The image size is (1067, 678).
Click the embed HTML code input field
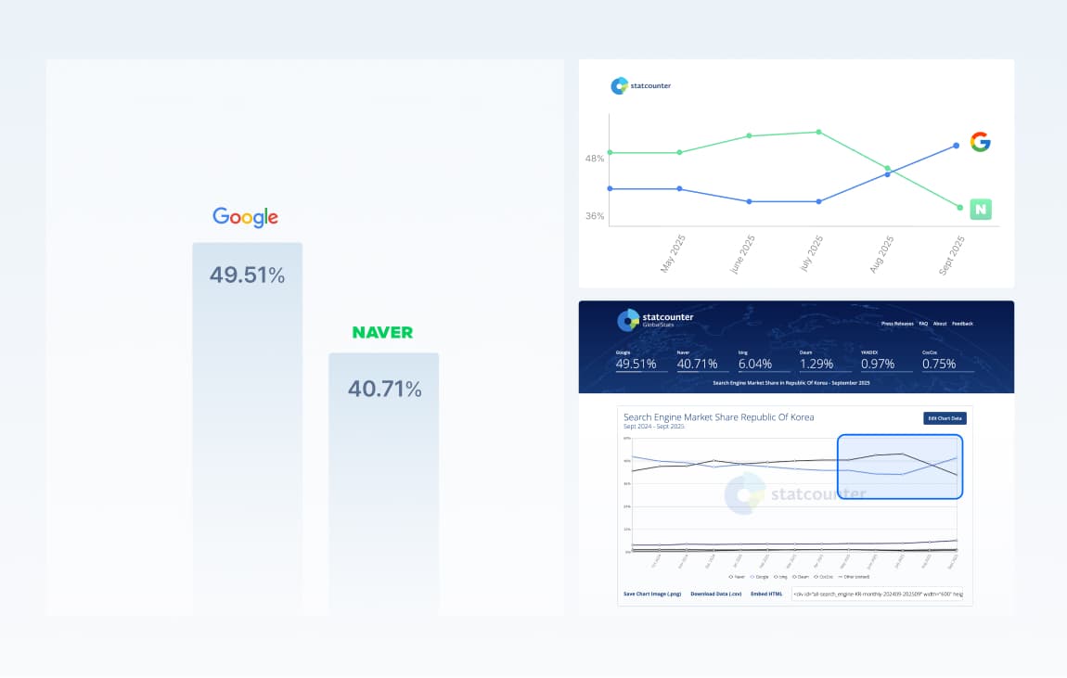pyautogui.click(x=877, y=594)
